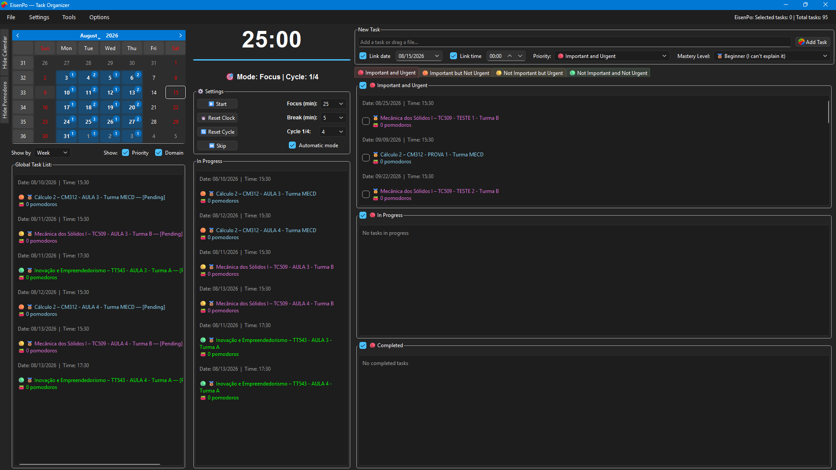
Task: Check the TESTE 2 - Turma B task
Action: (x=366, y=194)
